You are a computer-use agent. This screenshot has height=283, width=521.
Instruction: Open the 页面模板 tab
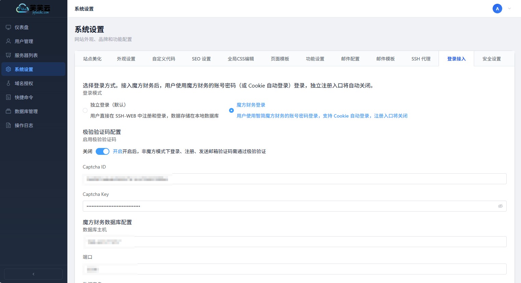pos(280,59)
